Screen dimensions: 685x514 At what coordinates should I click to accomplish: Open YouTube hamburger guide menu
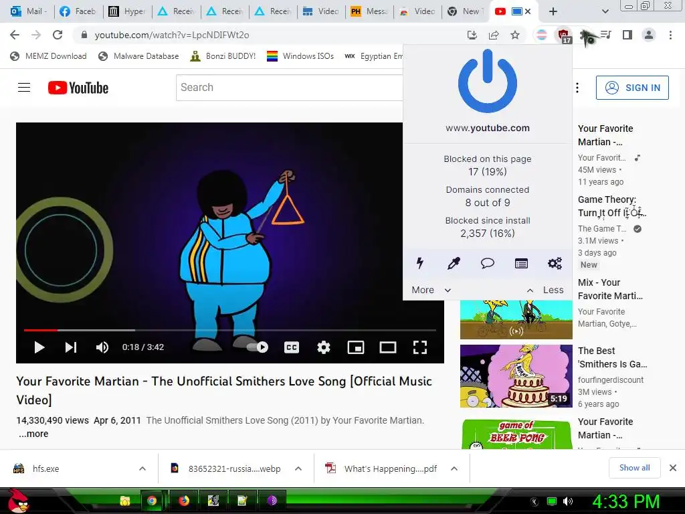pyautogui.click(x=24, y=88)
